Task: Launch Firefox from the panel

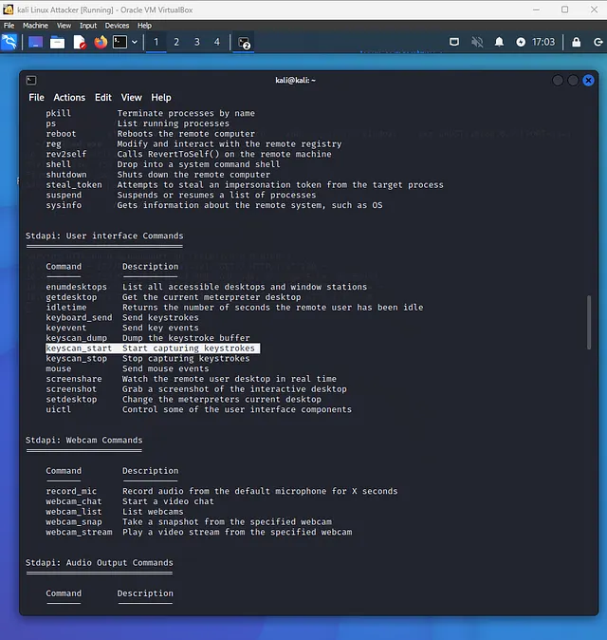Action: pos(101,42)
